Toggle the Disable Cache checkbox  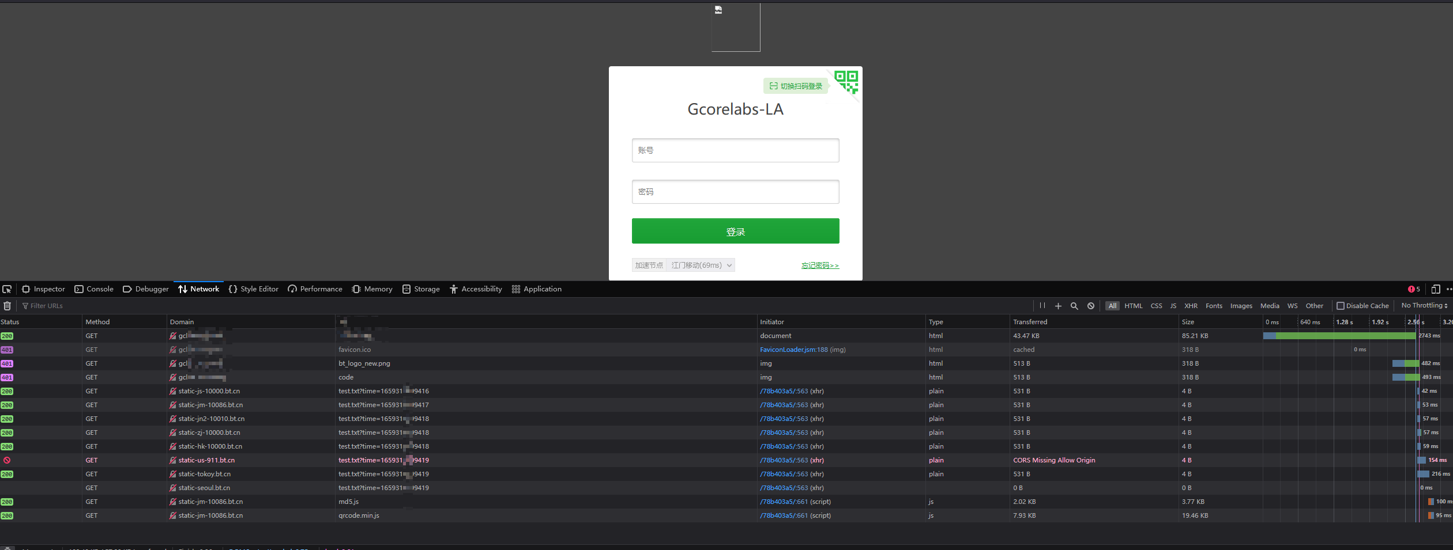point(1341,306)
